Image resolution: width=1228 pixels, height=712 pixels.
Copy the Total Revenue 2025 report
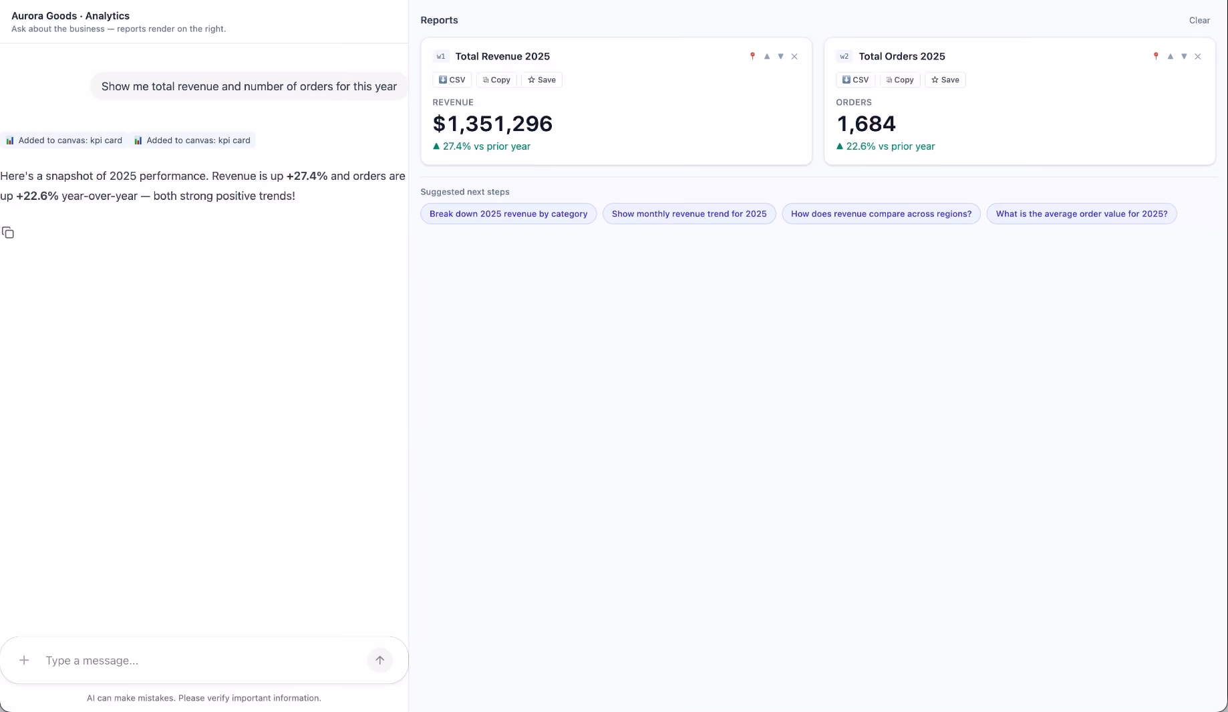496,80
